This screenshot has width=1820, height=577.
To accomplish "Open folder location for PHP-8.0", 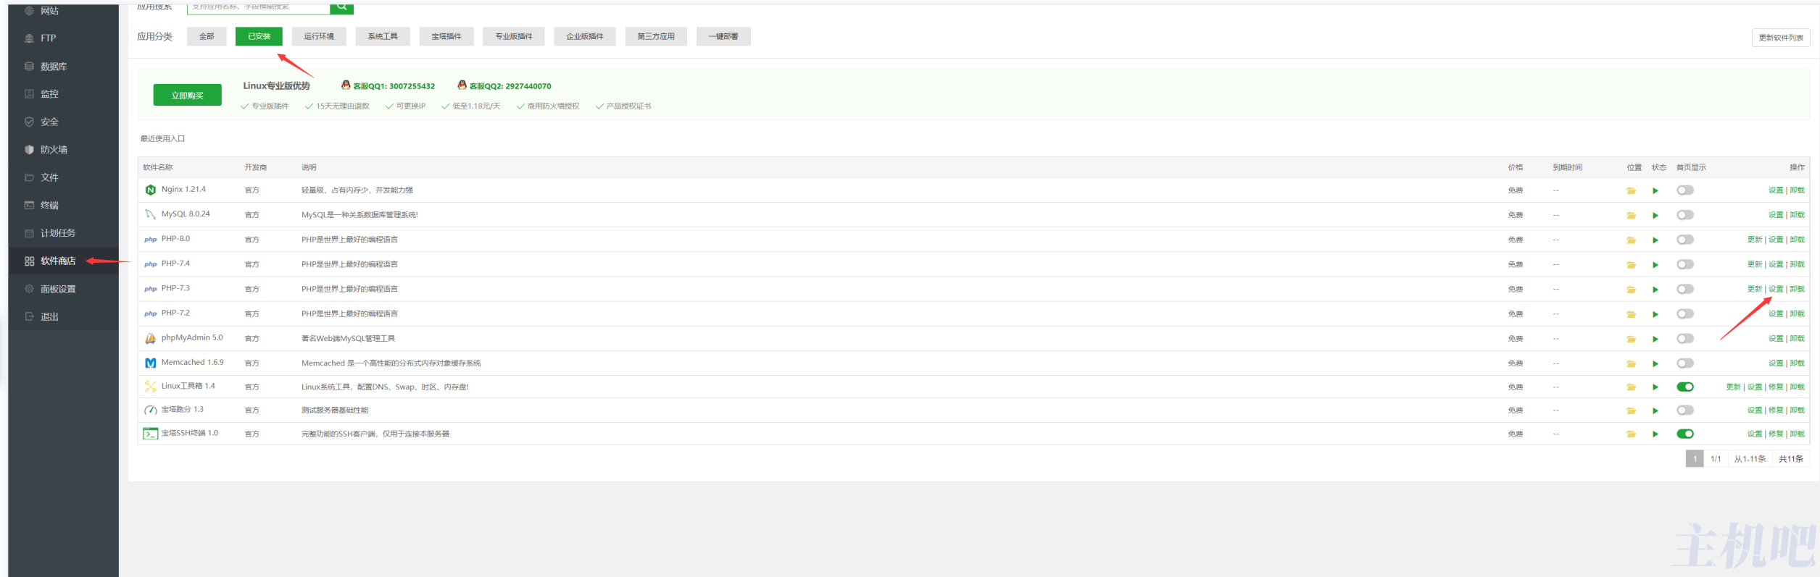I will tap(1631, 240).
